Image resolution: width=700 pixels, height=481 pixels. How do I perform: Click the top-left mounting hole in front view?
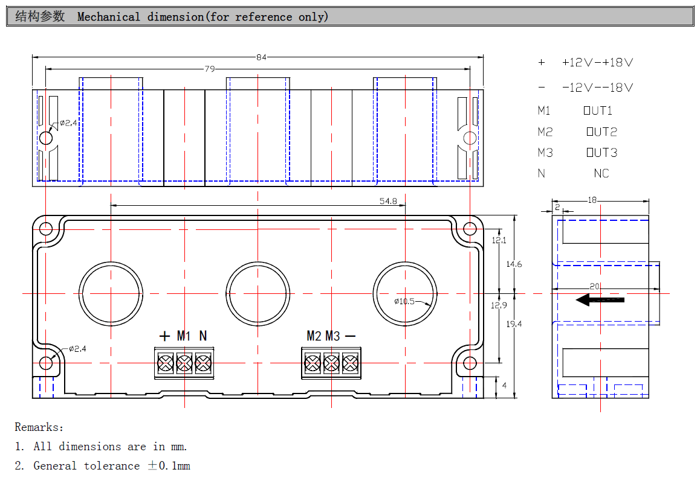(x=46, y=229)
